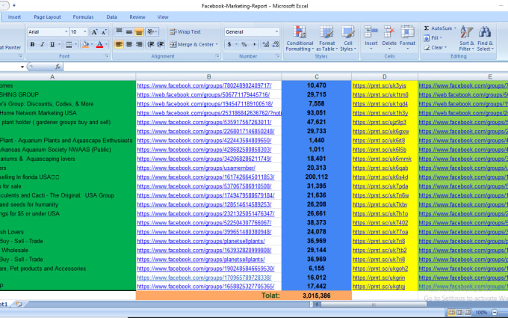
Task: Switch to Page Layout ribbon tab
Action: coord(47,17)
